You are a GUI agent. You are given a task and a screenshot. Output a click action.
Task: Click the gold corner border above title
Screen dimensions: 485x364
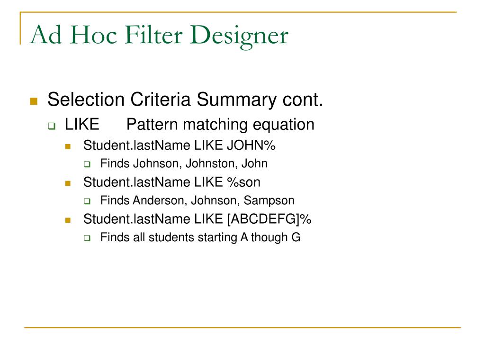pos(238,12)
